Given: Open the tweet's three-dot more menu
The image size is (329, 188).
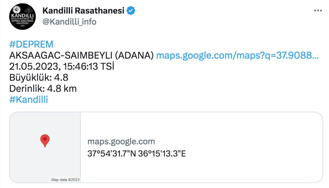Looking at the screenshot, I should 318,11.
